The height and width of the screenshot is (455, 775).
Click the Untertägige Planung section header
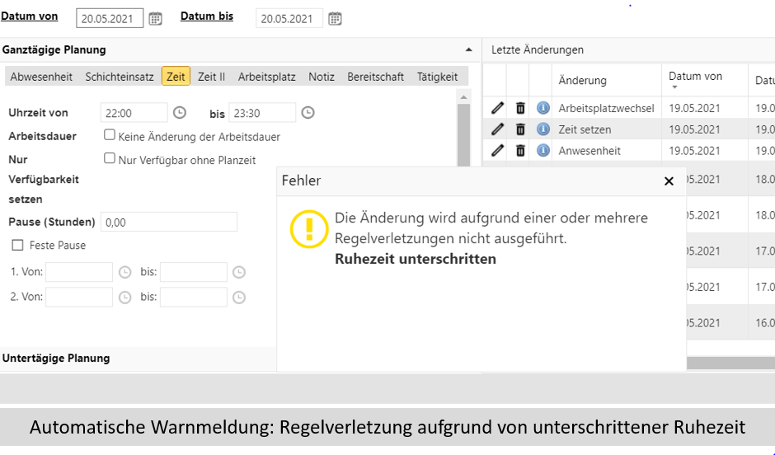tap(56, 359)
